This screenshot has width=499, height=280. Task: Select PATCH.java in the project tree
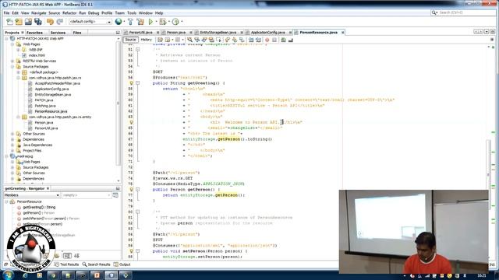[44, 100]
